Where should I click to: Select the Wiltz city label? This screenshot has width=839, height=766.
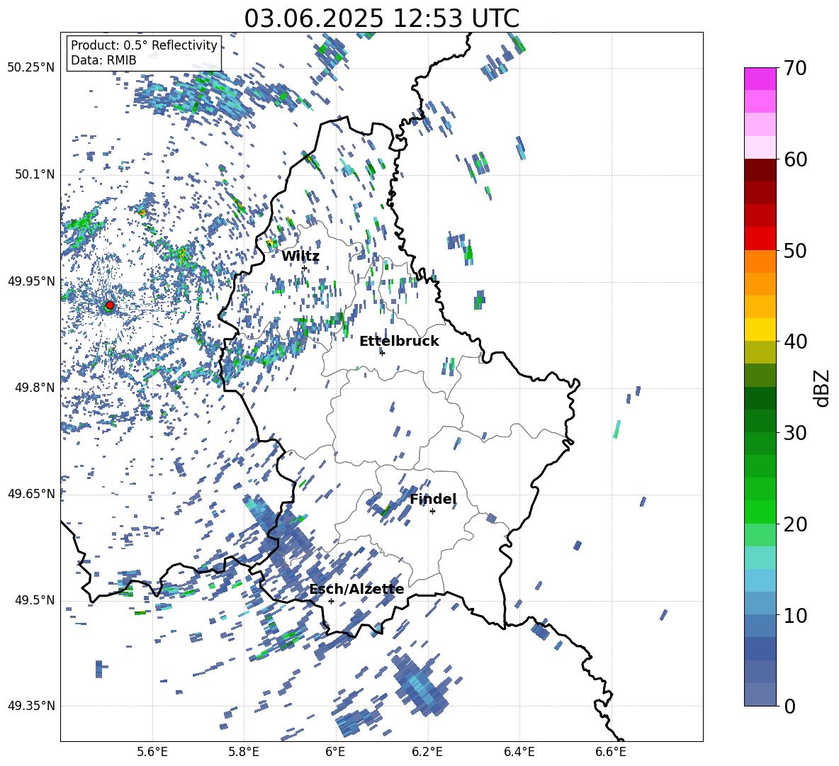(300, 257)
